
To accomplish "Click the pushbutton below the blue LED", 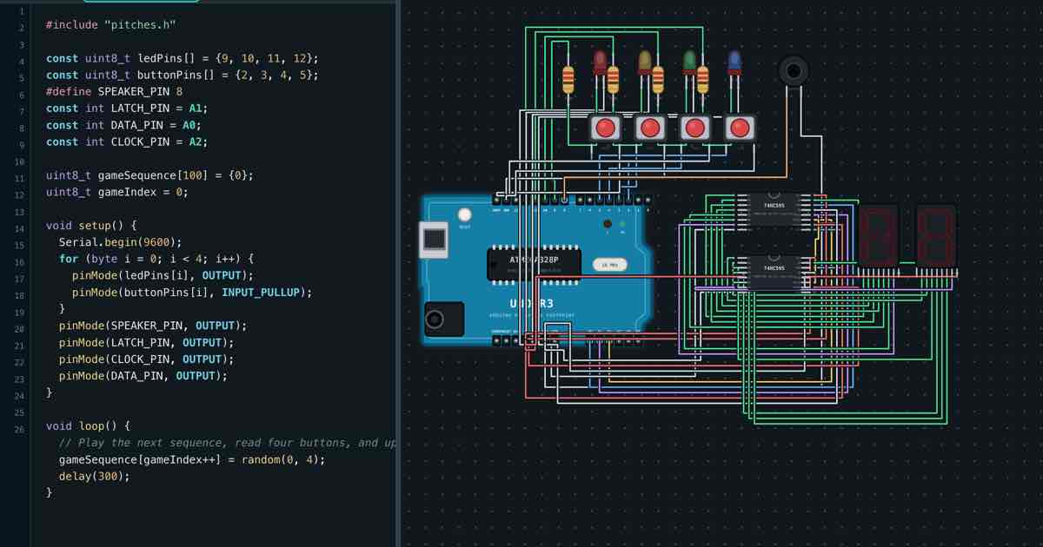I will (x=740, y=129).
